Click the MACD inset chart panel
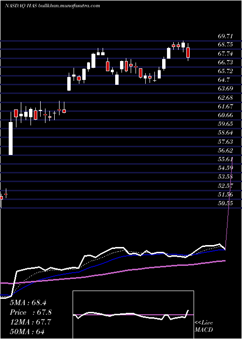The height and width of the screenshot is (339, 242). tap(133, 315)
